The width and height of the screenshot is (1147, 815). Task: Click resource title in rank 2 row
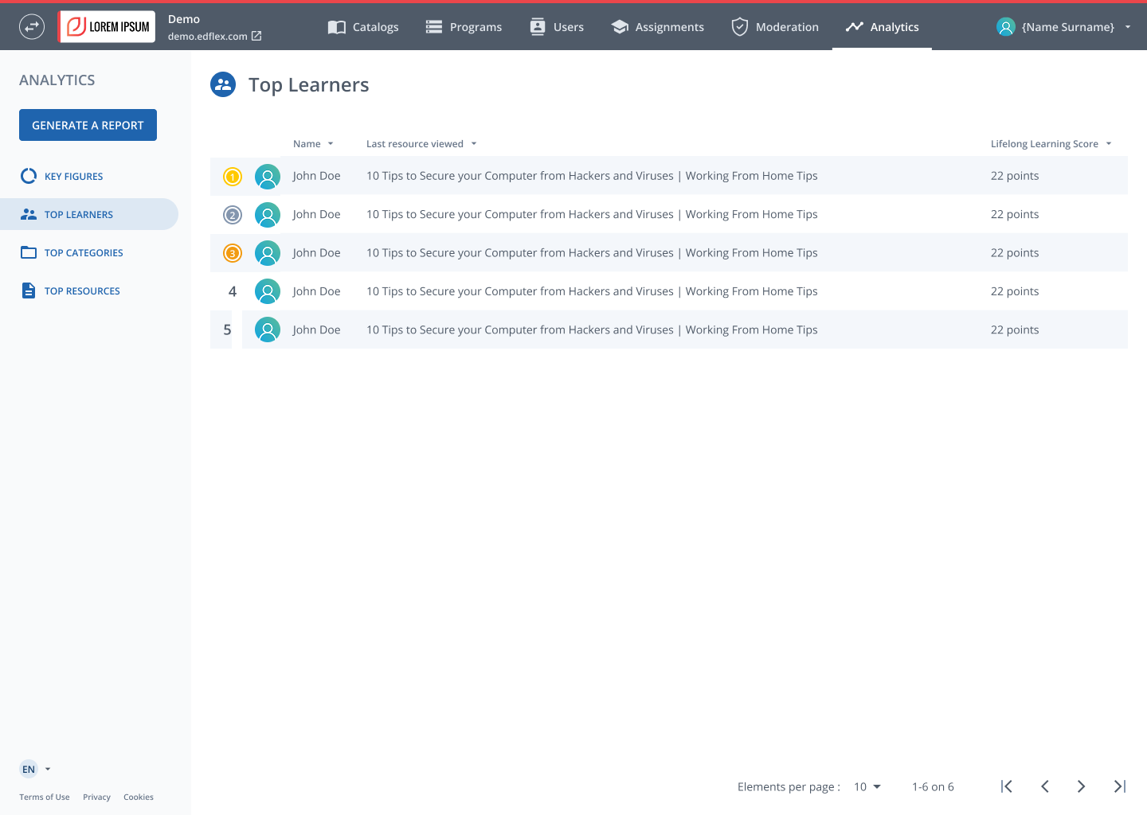[x=592, y=214]
